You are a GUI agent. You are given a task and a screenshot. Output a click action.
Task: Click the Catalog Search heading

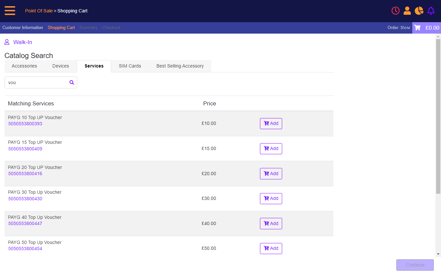29,55
